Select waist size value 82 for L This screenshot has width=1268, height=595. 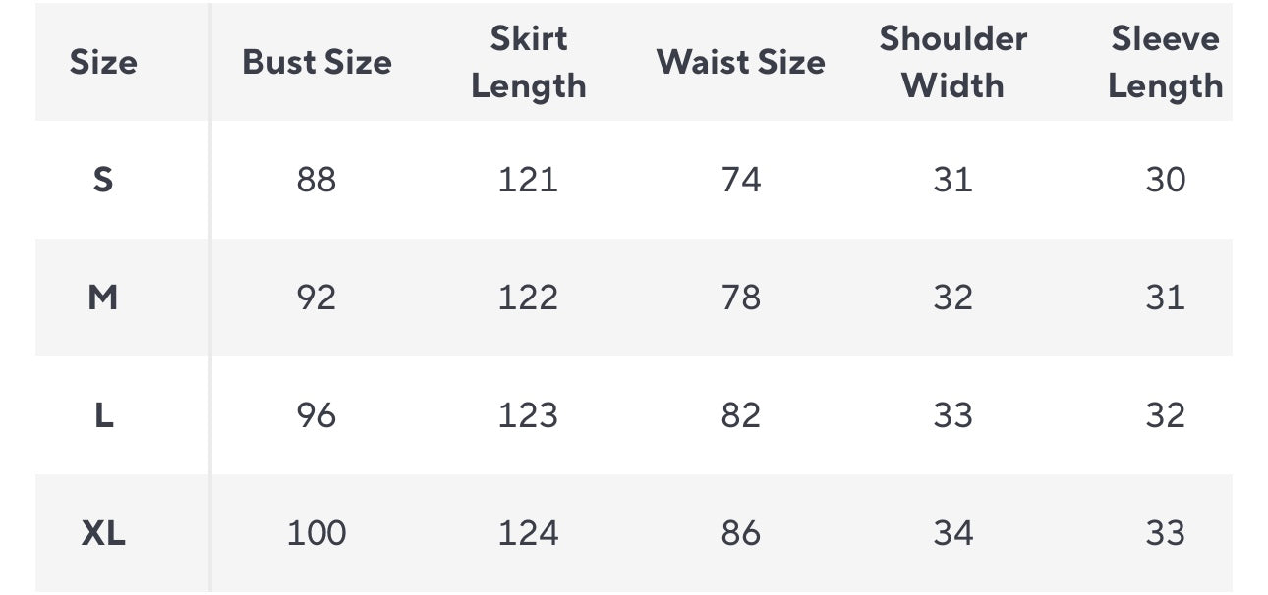(741, 415)
